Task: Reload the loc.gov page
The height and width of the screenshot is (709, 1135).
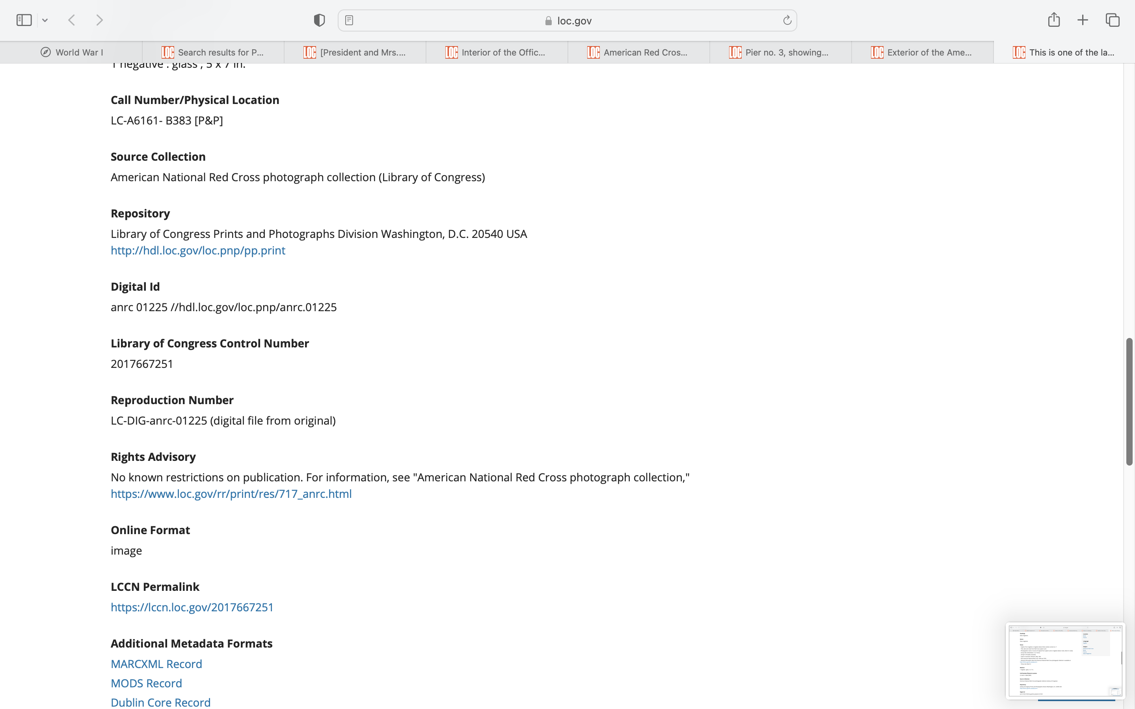Action: (x=787, y=20)
